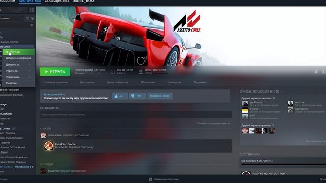
Task: Select 'Survival Evolved' game in library list
Action: point(9,42)
